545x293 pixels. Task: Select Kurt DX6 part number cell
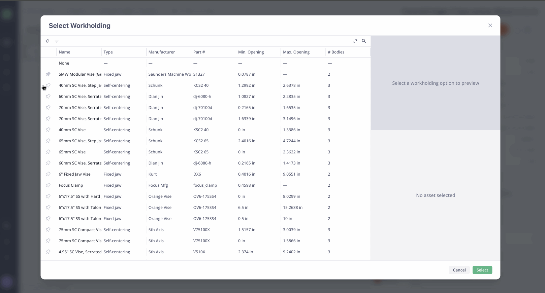(197, 174)
